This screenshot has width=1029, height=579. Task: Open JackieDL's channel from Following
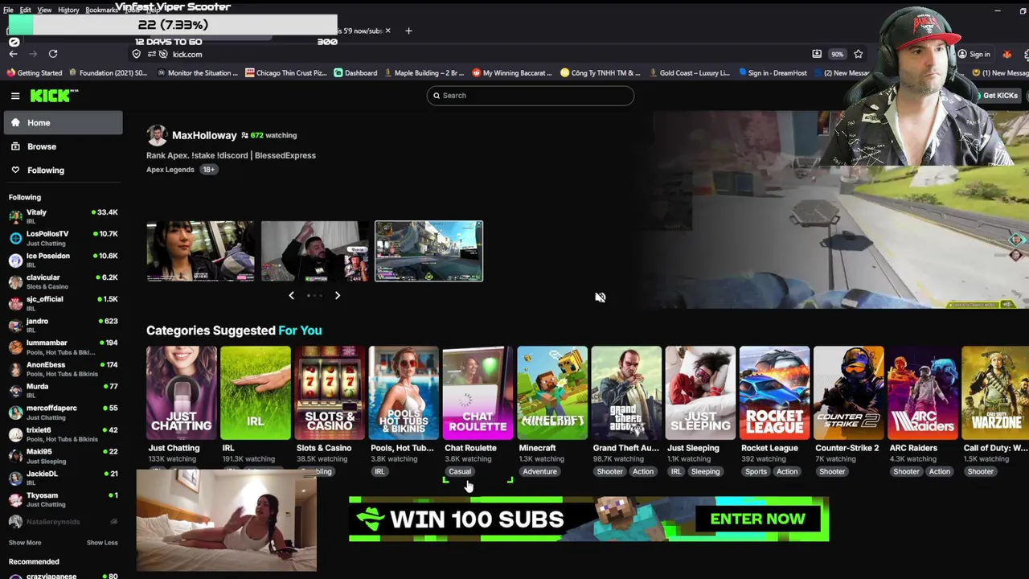64,477
